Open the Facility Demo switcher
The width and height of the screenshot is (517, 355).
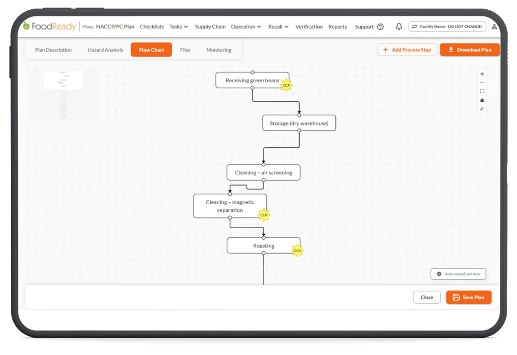(447, 27)
